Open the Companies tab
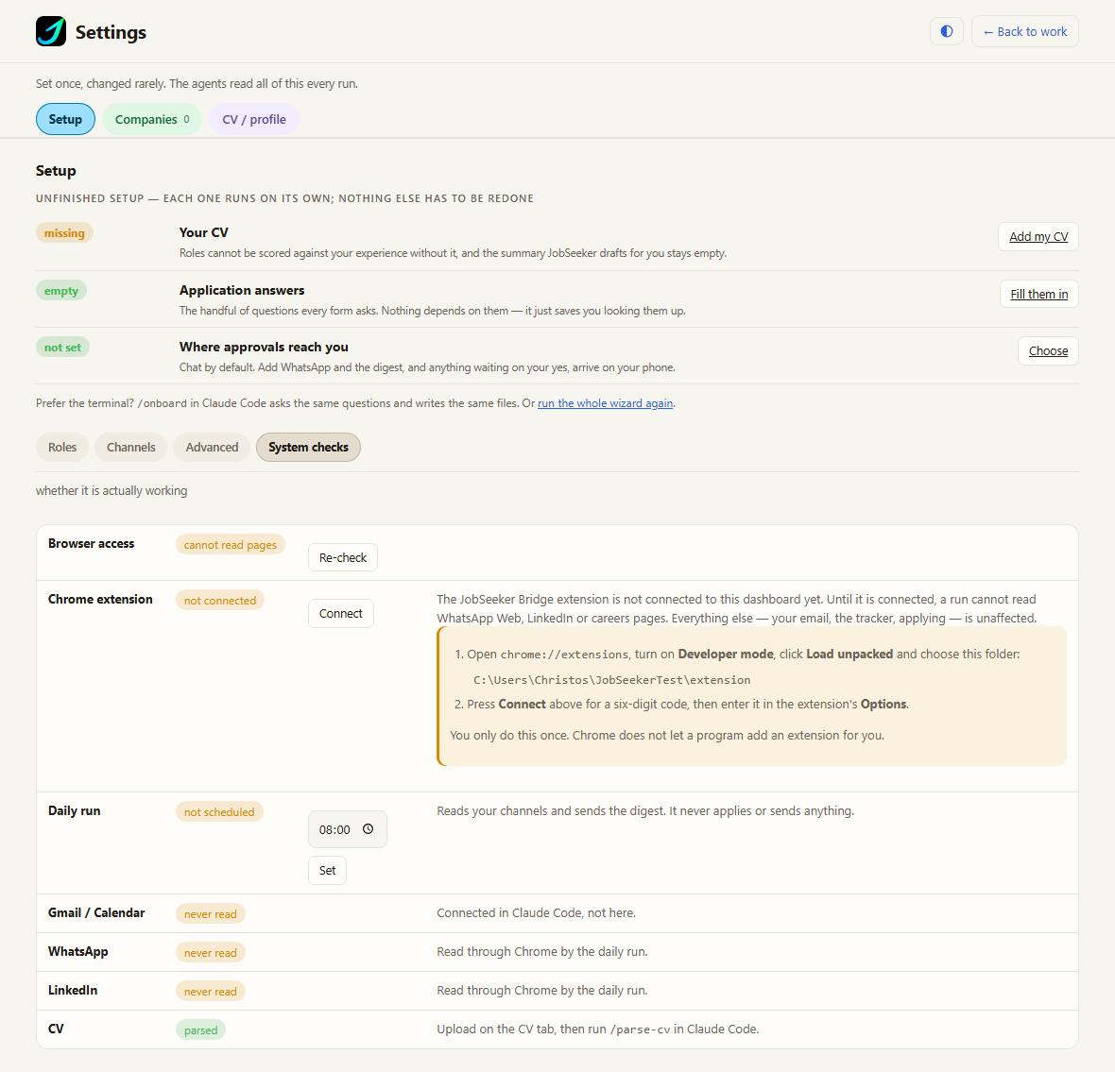Screen dimensions: 1115x1072 tap(152, 119)
